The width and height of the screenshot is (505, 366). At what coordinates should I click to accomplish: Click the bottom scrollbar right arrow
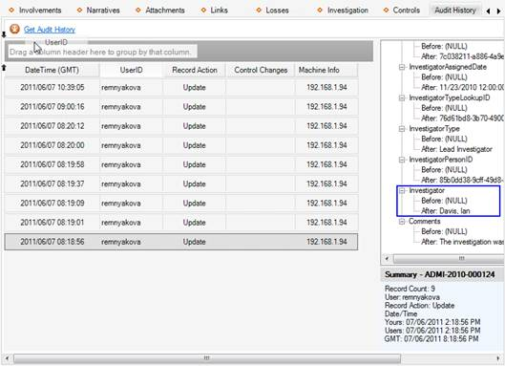[x=499, y=358]
